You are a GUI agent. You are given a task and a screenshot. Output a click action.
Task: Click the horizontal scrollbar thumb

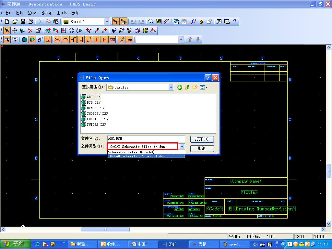pos(105,230)
